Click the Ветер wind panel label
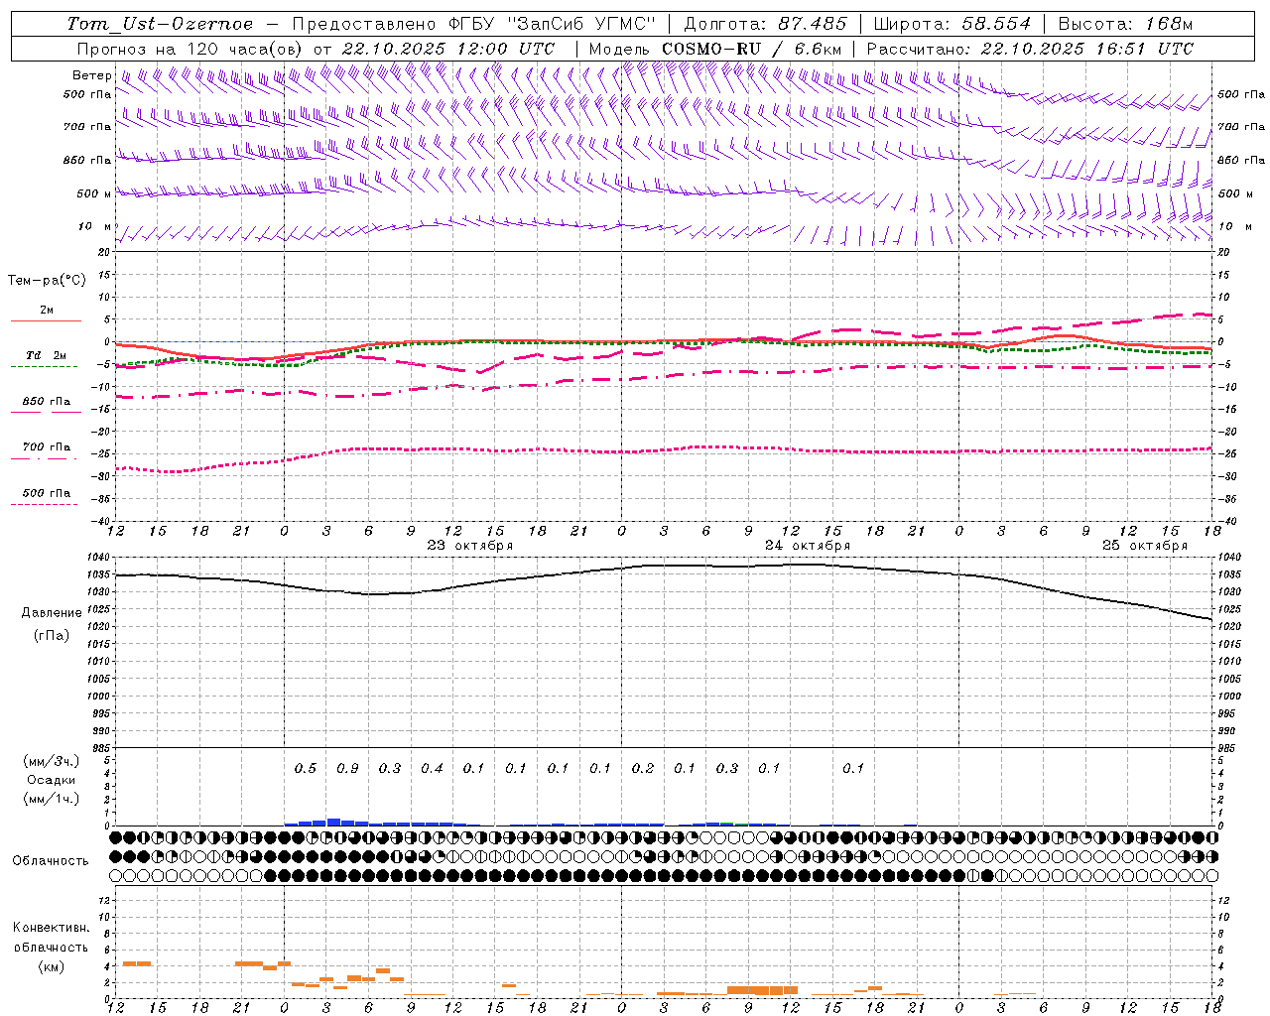1270x1016 pixels. [x=91, y=75]
